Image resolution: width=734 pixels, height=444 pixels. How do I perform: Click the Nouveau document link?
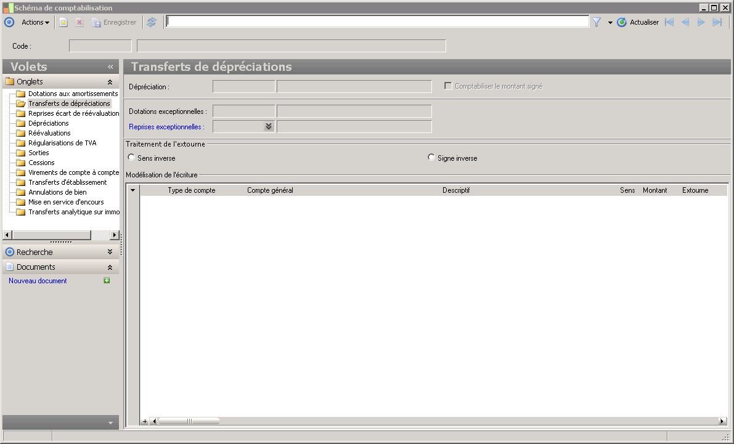38,281
